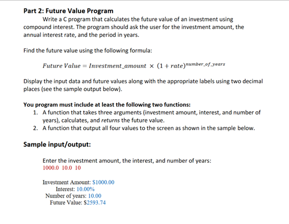Screen dimensions: 289x224
Task: Click 'Investment_amount' in the formula
Action: pos(117,66)
